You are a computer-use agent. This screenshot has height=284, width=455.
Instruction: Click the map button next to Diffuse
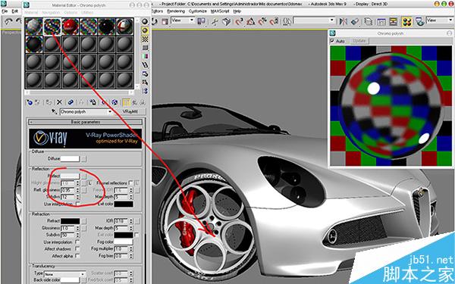point(83,159)
